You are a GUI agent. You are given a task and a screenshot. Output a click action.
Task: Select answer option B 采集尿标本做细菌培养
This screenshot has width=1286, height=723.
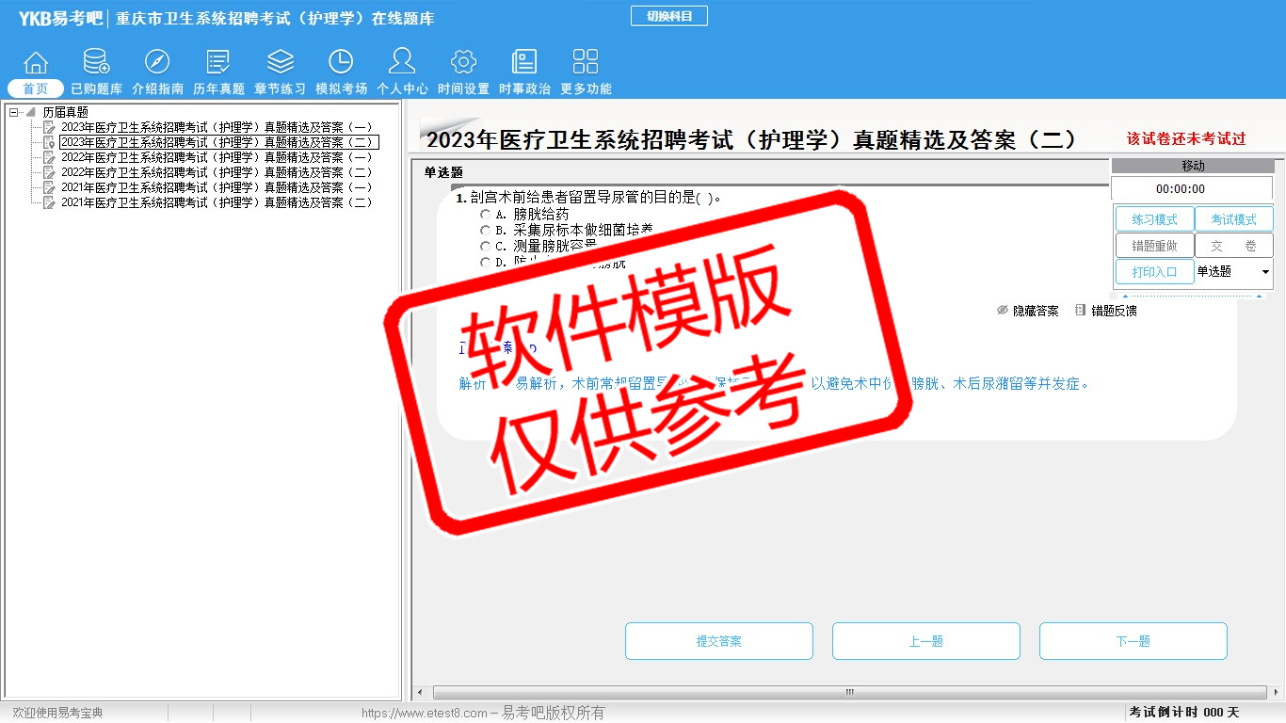(486, 230)
